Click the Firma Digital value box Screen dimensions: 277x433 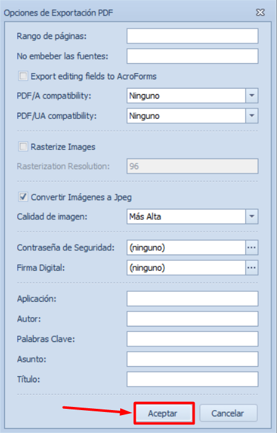186,268
